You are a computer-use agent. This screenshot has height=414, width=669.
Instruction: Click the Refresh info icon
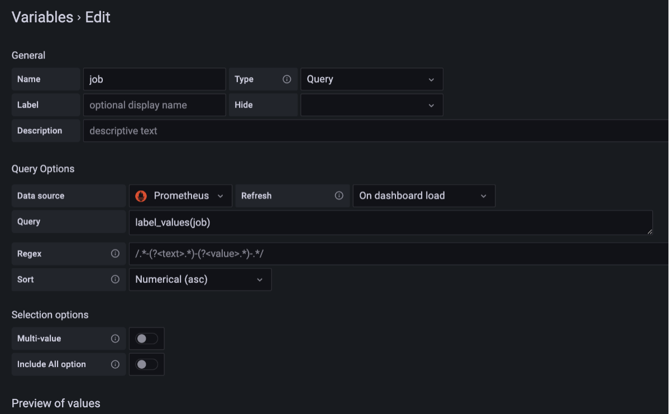[338, 195]
